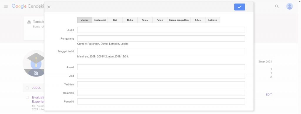301x114 pixels.
Task: Tick the select-all checkbox beside JUDUL
Action: point(27,88)
